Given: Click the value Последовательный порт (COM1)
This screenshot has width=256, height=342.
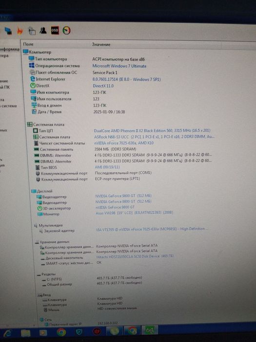Looking at the screenshot, I should (x=123, y=173).
